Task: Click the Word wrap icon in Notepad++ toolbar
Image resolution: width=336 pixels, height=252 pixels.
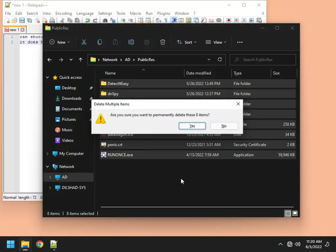Action: coord(158,20)
